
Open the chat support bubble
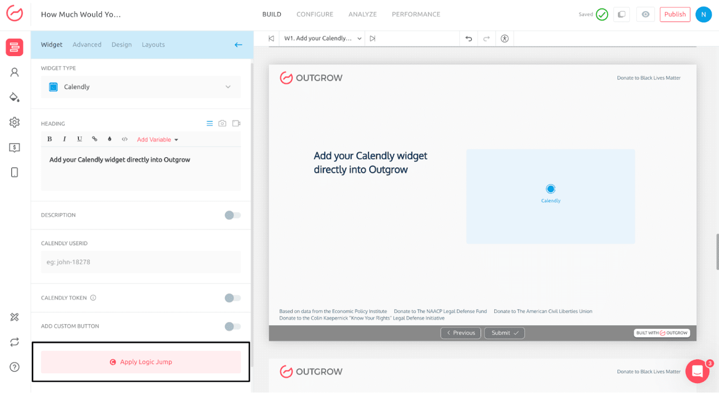697,371
